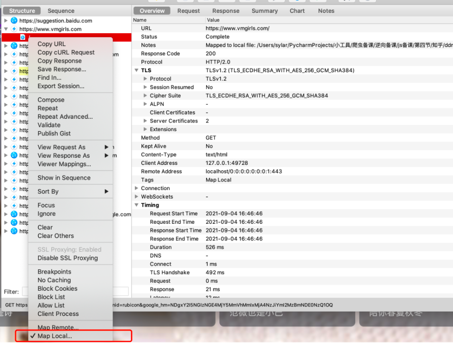
Task: Collapse the TLS section in Overview
Action: coord(136,70)
